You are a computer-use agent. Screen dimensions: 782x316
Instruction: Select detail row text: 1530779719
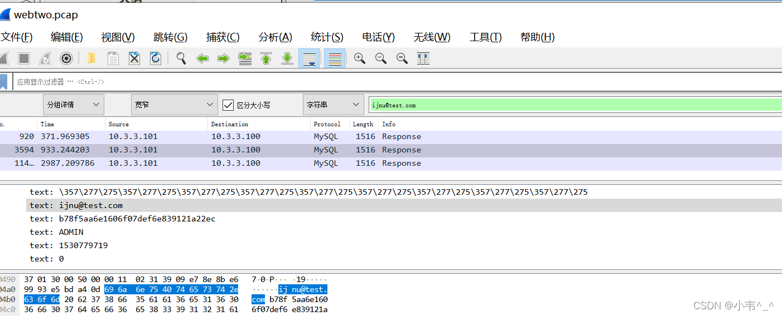tap(69, 245)
